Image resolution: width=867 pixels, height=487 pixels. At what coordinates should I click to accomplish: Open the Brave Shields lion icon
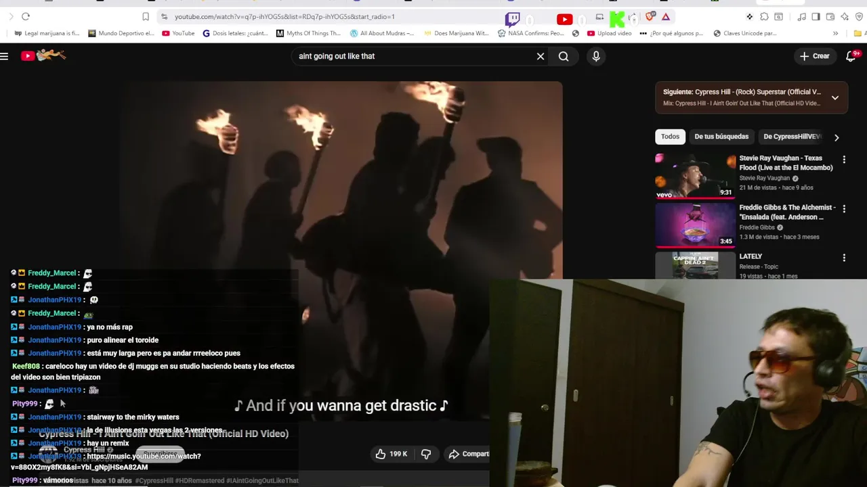(x=651, y=16)
